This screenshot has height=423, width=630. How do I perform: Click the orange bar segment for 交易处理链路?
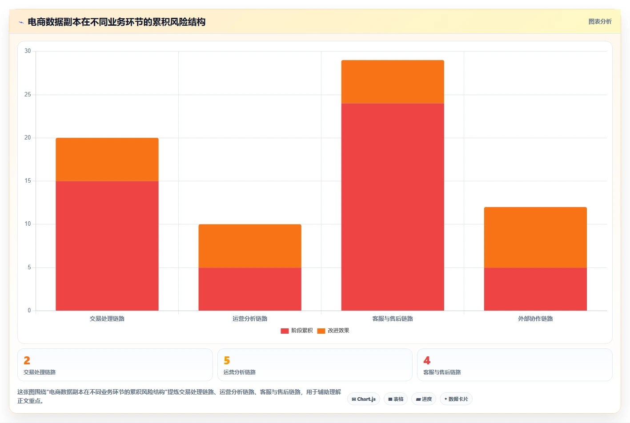107,160
